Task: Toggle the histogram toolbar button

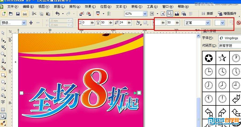Action: [177, 14]
